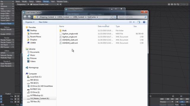Image resolution: width=190 pixels, height=106 pixels.
Task: Switch to the Modify tab
Action: pos(24,1)
